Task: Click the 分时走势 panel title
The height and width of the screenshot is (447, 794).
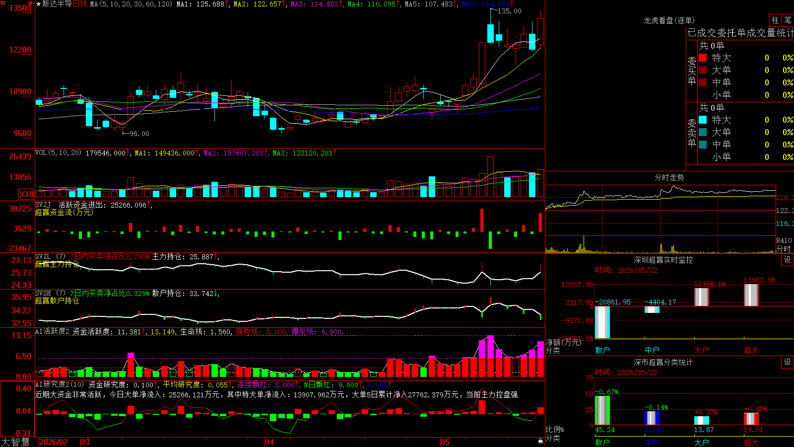Action: [669, 177]
